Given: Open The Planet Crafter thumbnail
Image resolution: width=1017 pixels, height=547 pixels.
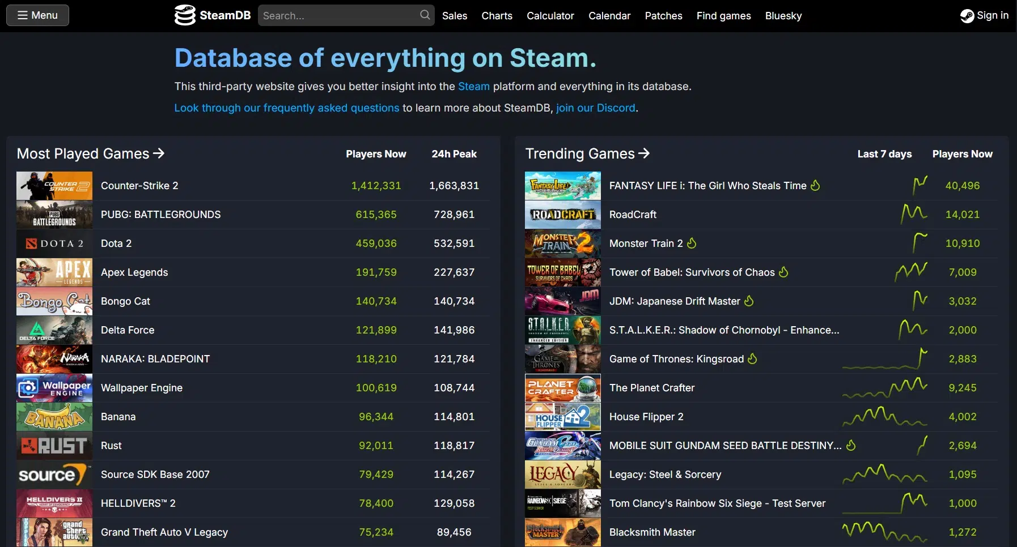Looking at the screenshot, I should (563, 388).
